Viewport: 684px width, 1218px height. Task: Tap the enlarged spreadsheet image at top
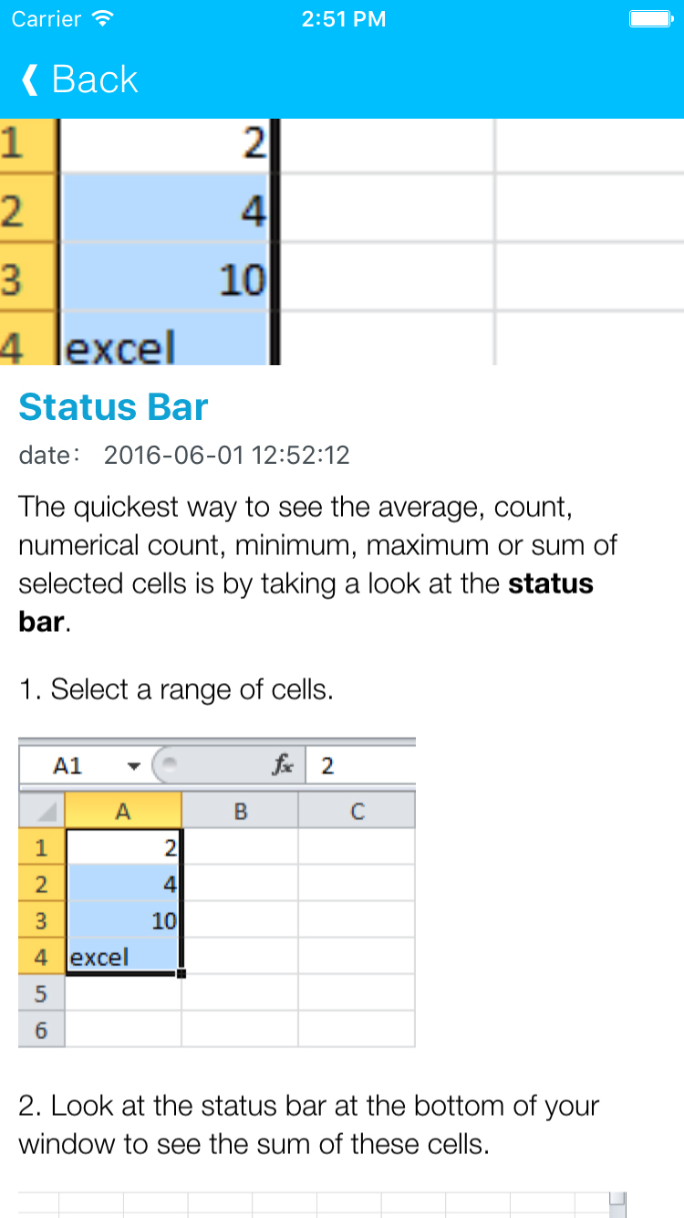[342, 242]
